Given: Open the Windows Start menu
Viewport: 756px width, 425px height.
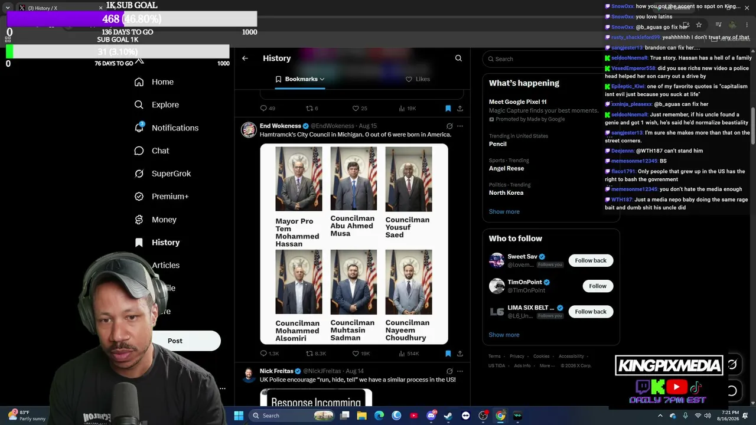Looking at the screenshot, I should click(239, 416).
